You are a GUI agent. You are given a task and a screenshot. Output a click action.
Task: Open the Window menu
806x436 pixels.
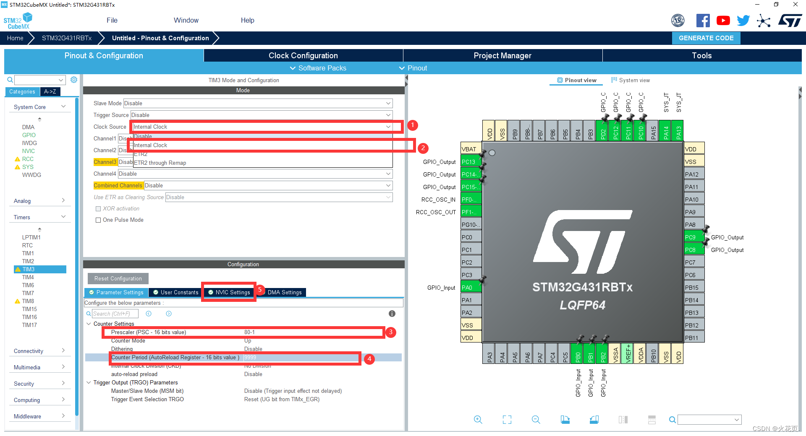point(186,20)
